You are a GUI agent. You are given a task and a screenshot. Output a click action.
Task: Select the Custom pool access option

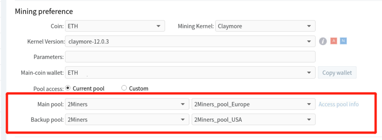coord(124,88)
